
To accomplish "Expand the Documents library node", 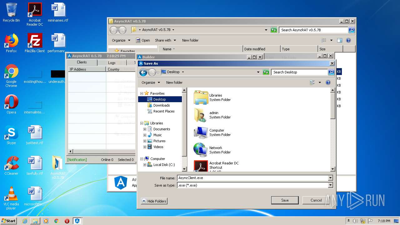I will [x=145, y=129].
